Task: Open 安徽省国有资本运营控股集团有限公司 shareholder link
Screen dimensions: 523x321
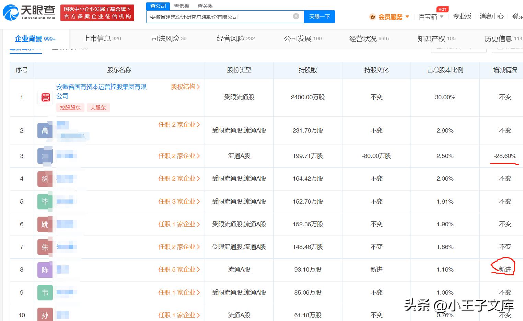Action: click(x=101, y=87)
